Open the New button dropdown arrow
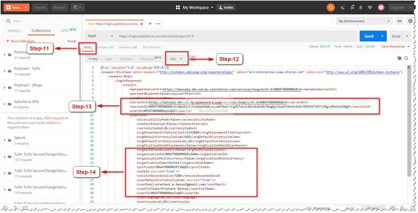Image resolution: width=418 pixels, height=213 pixels. [x=26, y=7]
